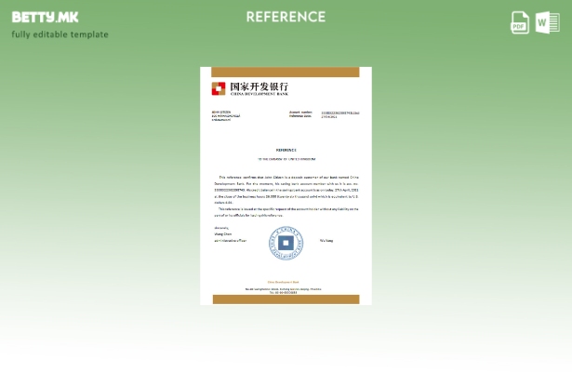Image resolution: width=572 pixels, height=372 pixels.
Task: Click the gold bar atop the document
Action: pyautogui.click(x=286, y=72)
